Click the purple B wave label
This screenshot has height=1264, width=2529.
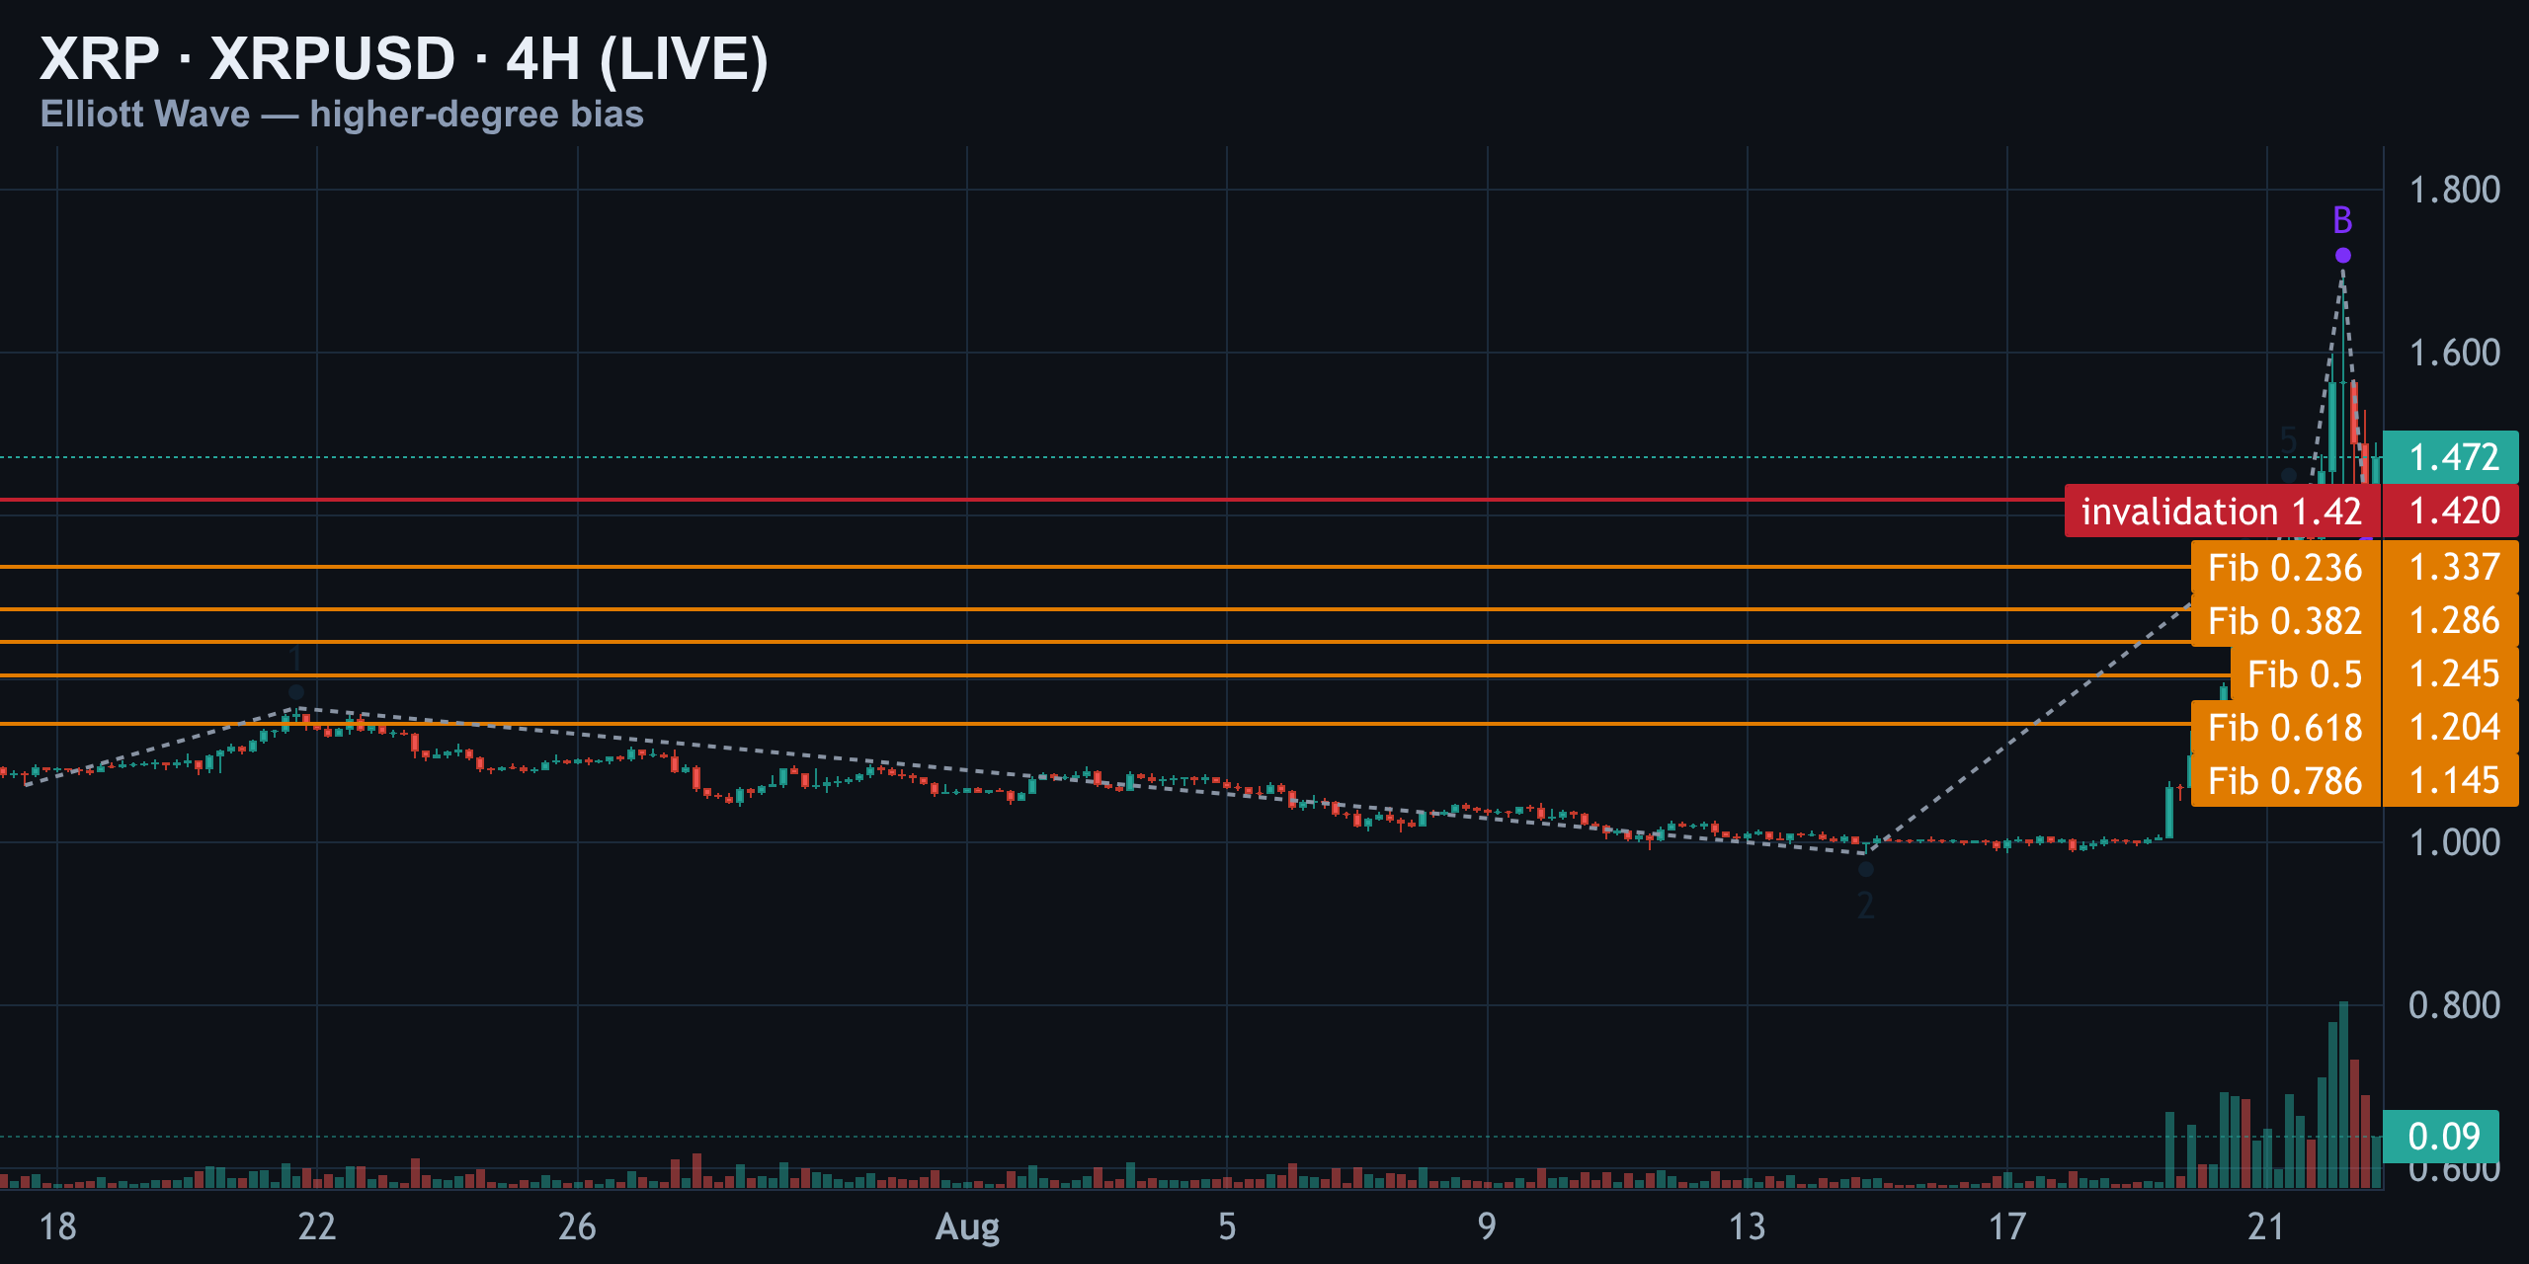point(2342,219)
